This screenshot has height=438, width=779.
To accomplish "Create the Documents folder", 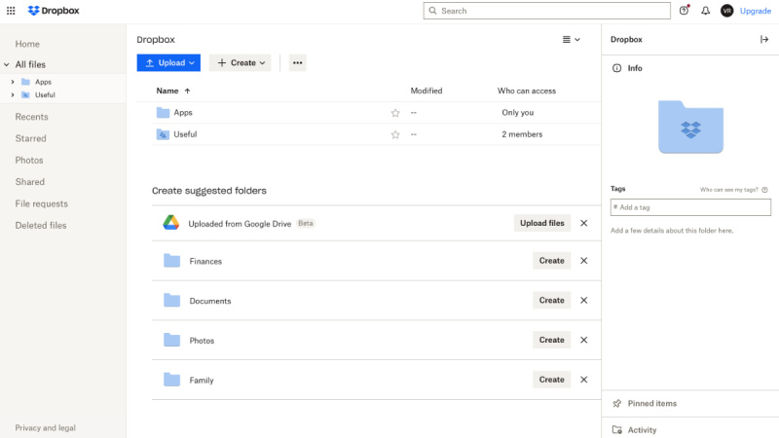I will [551, 300].
